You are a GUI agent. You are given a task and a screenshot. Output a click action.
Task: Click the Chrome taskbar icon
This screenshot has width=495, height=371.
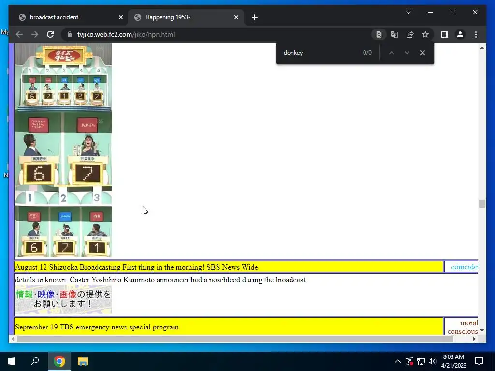pos(59,361)
